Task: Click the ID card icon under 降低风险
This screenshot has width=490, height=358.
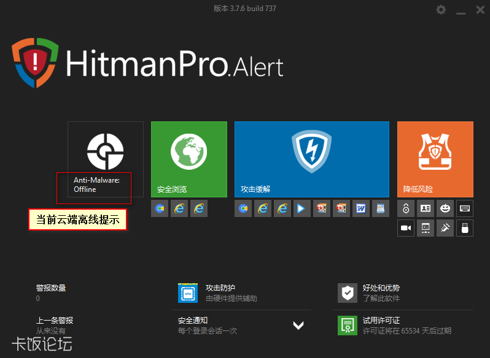Action: pyautogui.click(x=426, y=208)
